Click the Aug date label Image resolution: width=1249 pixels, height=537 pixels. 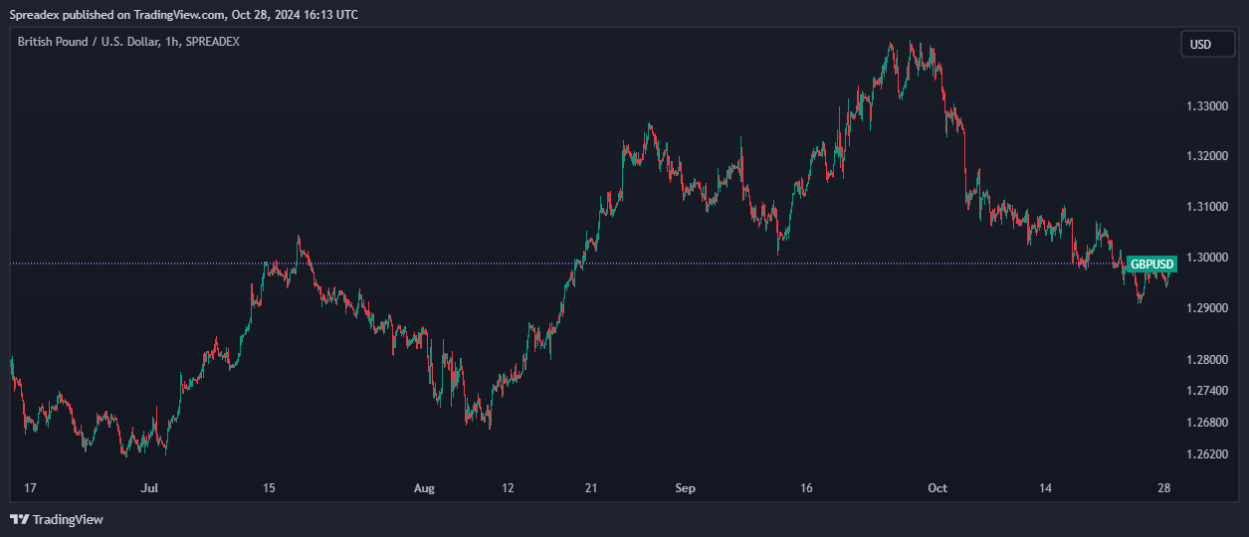click(x=425, y=488)
